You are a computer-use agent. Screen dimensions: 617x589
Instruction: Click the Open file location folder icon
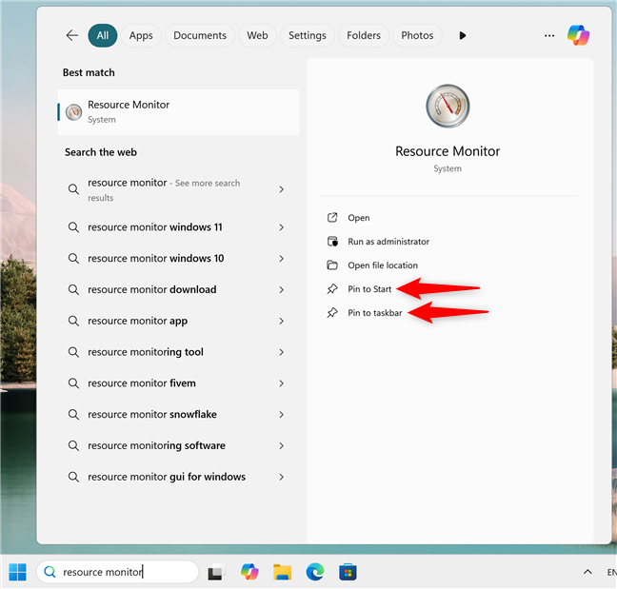[332, 265]
